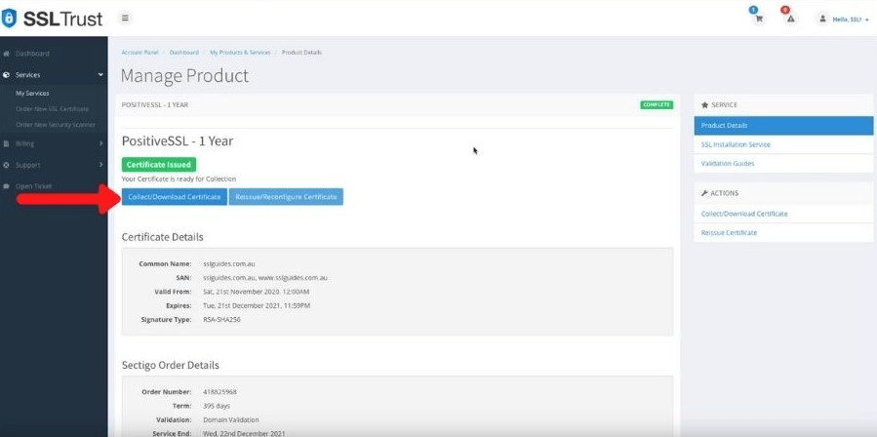Image resolution: width=877 pixels, height=437 pixels.
Task: Click the user avatar icon
Action: click(x=822, y=19)
